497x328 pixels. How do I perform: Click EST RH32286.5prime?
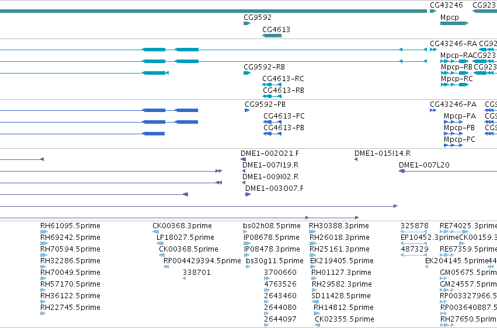(x=70, y=261)
